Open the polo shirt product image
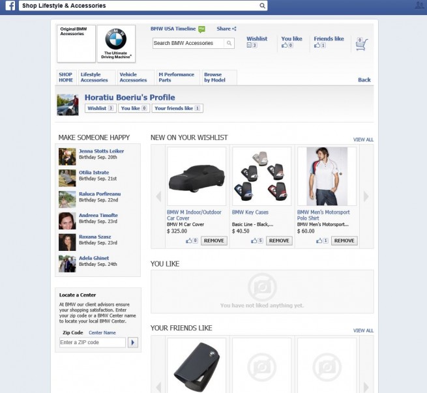This screenshot has height=393, width=427. click(327, 177)
